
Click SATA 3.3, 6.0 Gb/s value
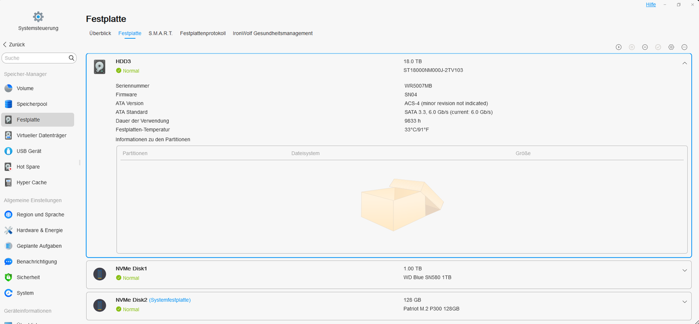pyautogui.click(x=448, y=112)
